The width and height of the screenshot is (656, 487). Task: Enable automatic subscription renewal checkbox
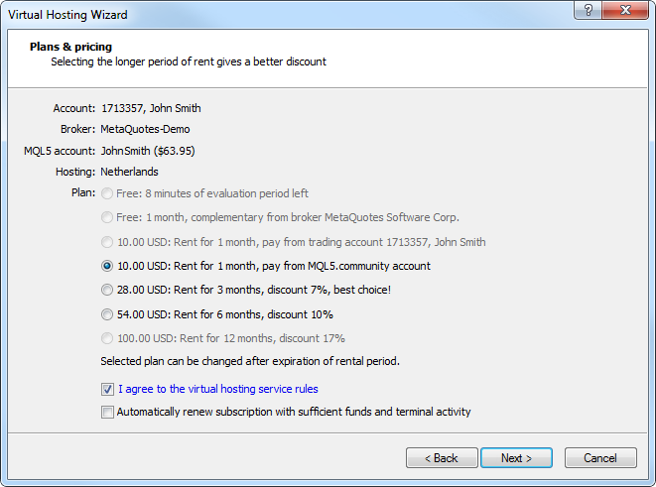107,413
